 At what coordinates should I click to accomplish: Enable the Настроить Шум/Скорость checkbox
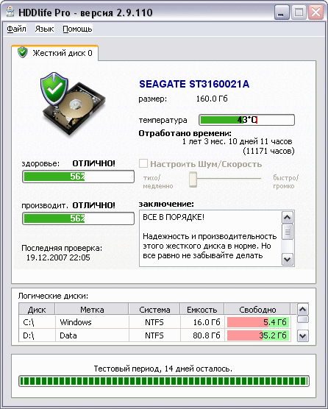pos(143,164)
